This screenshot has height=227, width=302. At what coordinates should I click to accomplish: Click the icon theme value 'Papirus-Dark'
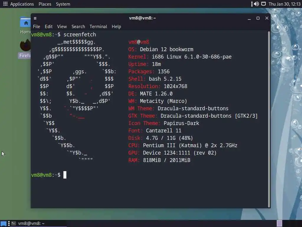181,123
